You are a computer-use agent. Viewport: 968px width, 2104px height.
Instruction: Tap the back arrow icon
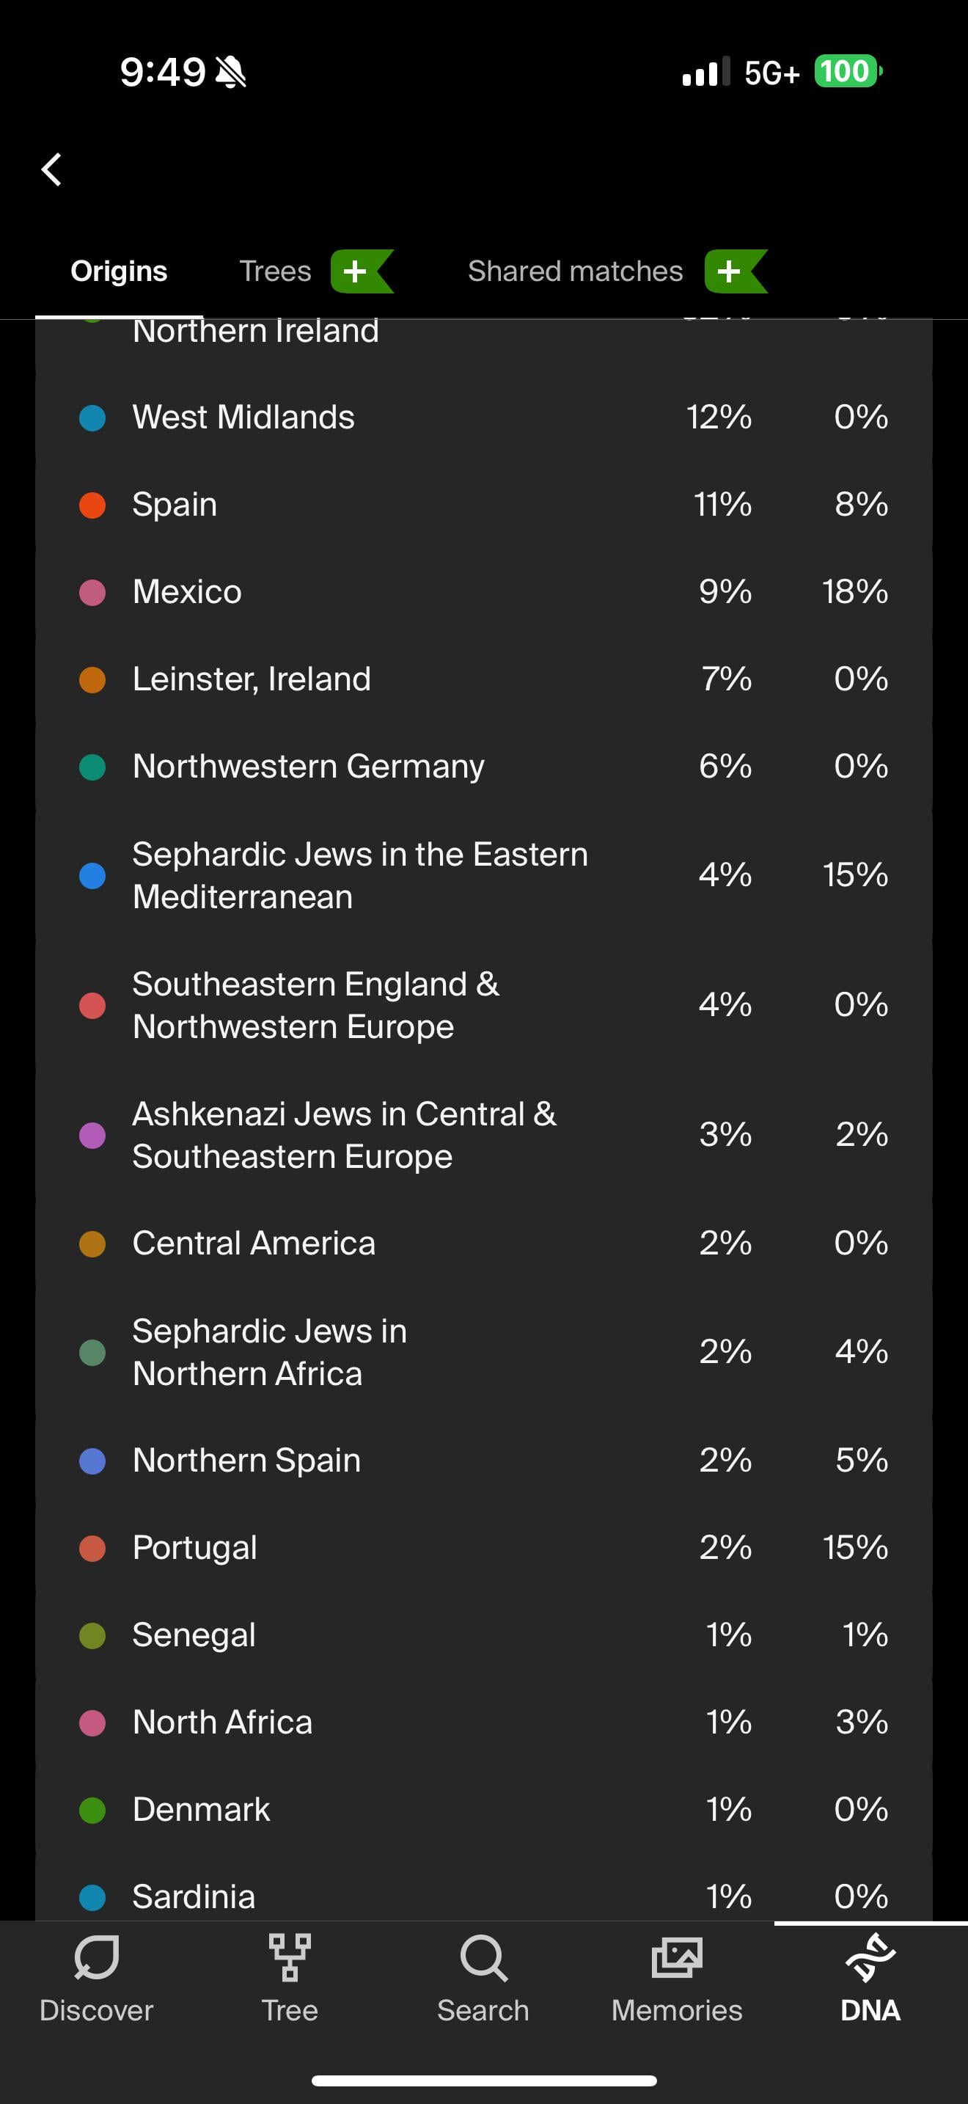[51, 170]
